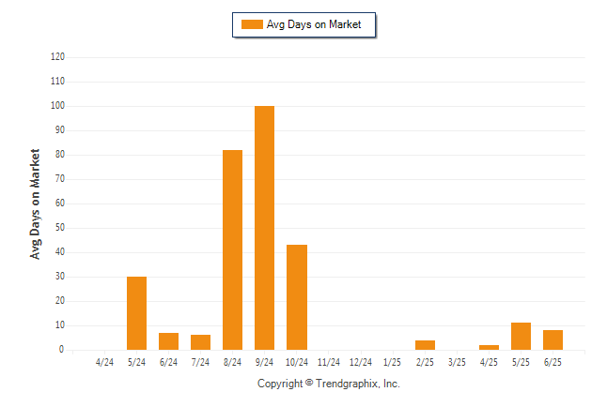Click the 1/25 x-axis label
Image resolution: width=607 pixels, height=407 pixels.
(x=392, y=362)
